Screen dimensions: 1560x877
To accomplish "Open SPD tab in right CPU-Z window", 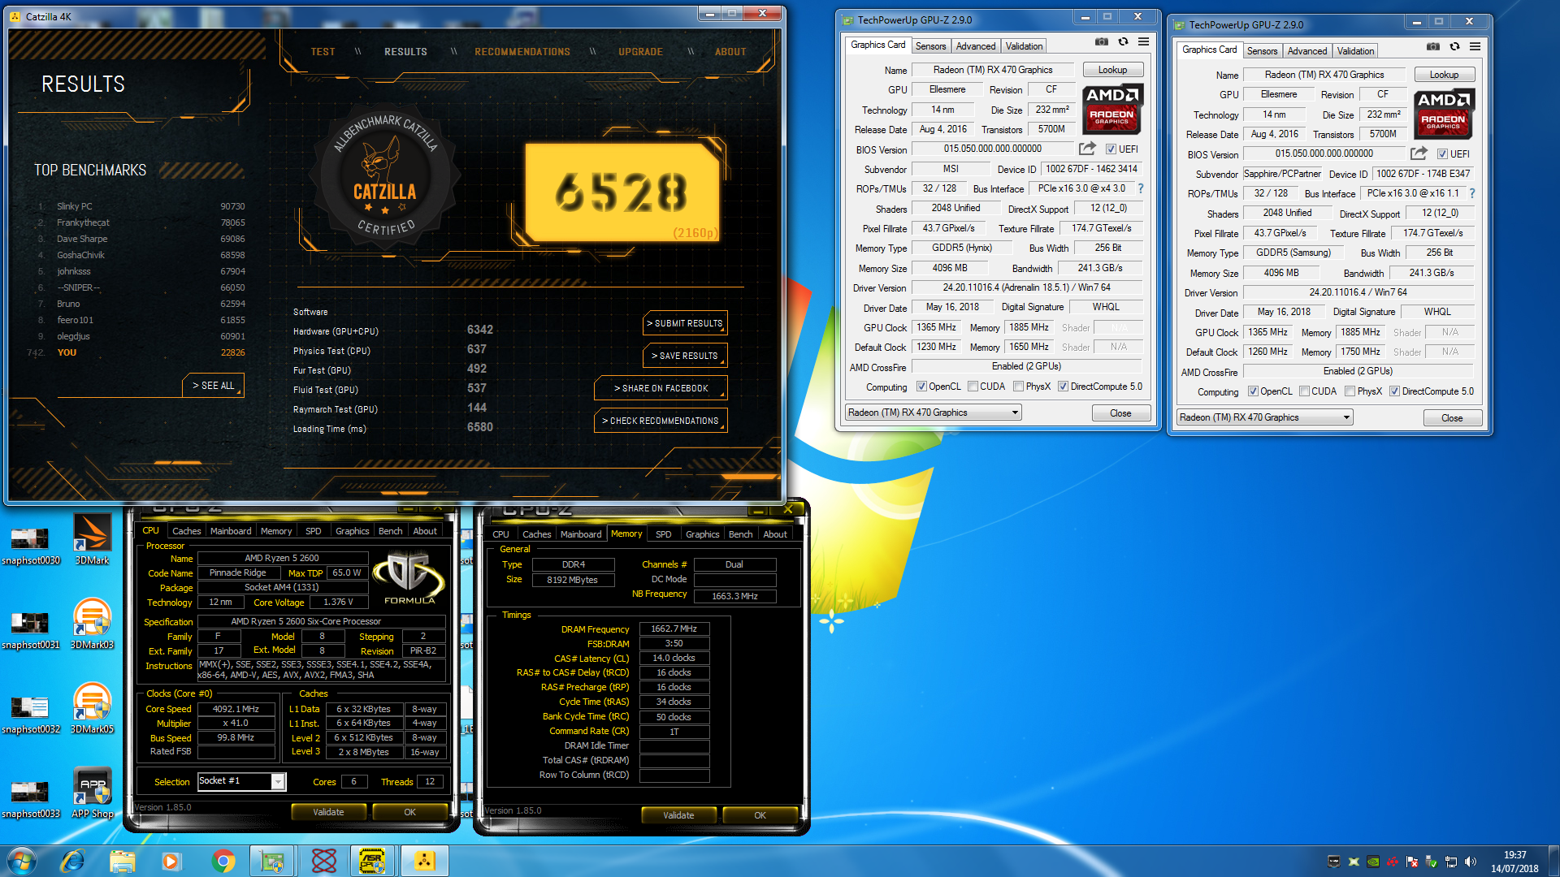I will (x=663, y=534).
